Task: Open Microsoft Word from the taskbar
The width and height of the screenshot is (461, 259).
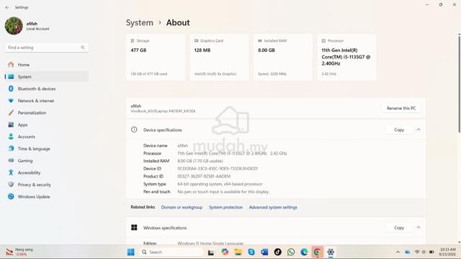Action: click(x=264, y=252)
